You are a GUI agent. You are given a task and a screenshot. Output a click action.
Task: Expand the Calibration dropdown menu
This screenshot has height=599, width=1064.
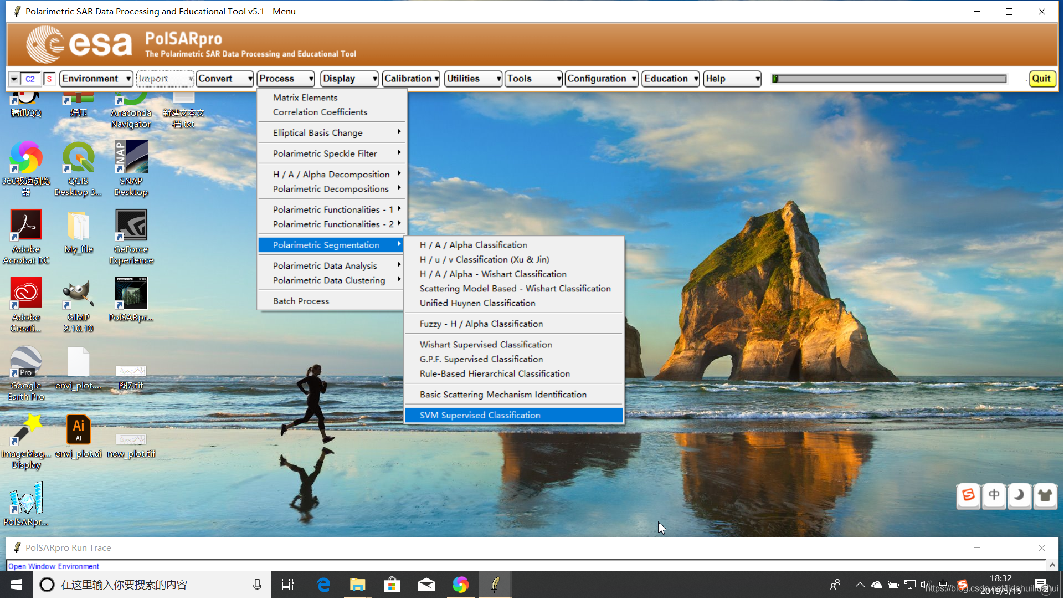[410, 78]
